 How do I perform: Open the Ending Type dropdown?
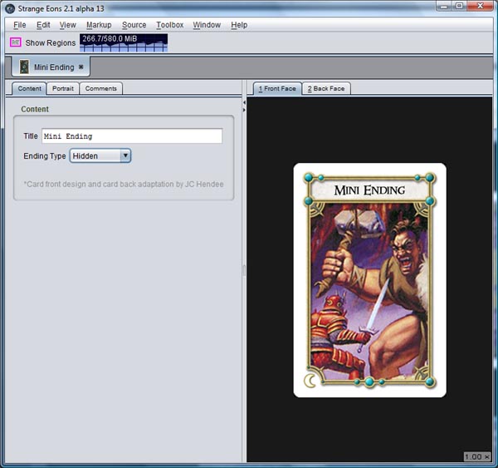[x=100, y=155]
